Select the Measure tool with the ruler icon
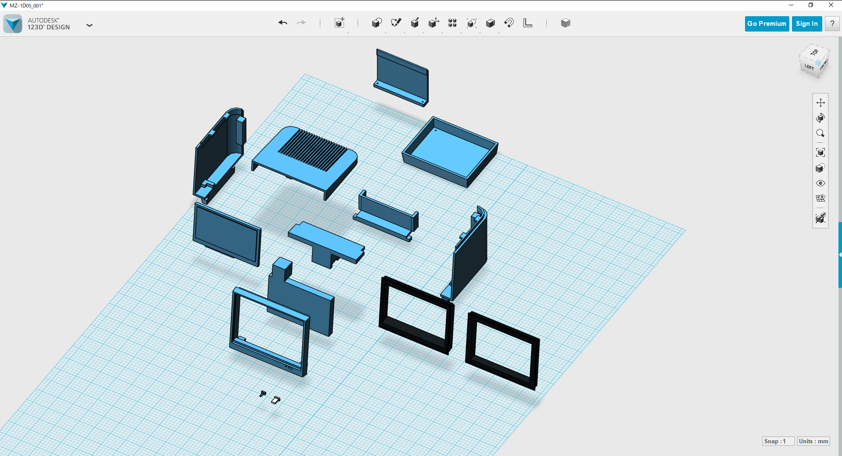The height and width of the screenshot is (456, 842). [x=528, y=23]
